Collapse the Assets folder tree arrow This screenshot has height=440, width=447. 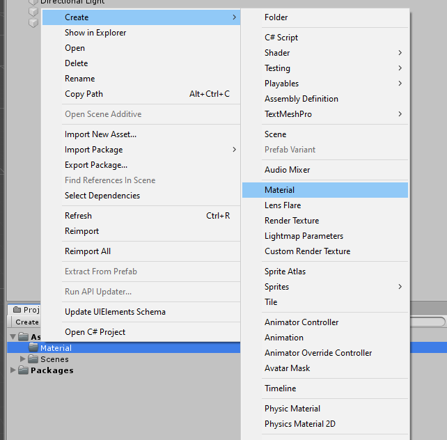pyautogui.click(x=13, y=337)
